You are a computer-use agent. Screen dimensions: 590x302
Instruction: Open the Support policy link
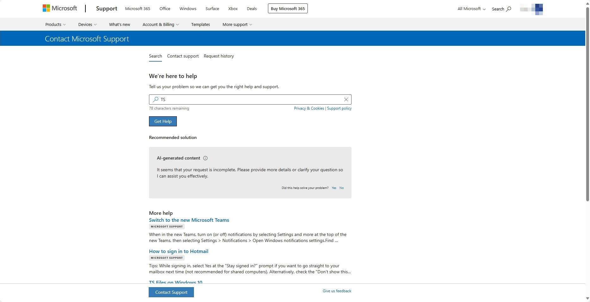pyautogui.click(x=339, y=108)
